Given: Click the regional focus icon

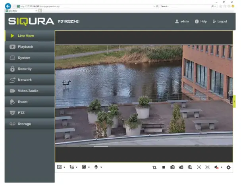Looking at the screenshot, I should pyautogui.click(x=208, y=167).
